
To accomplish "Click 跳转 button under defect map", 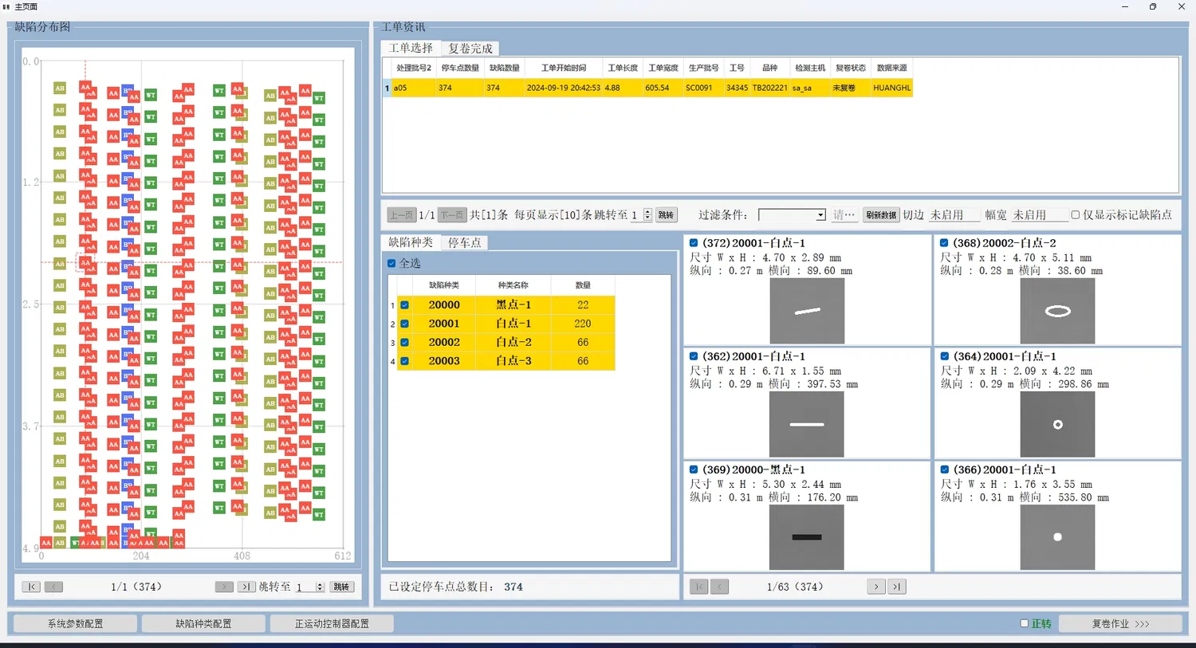I will point(341,587).
